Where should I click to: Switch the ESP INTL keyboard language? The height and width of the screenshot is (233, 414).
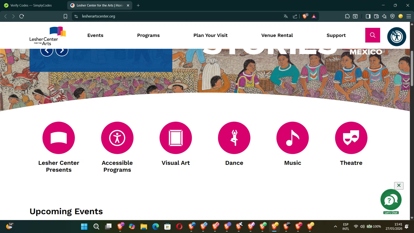(x=346, y=227)
